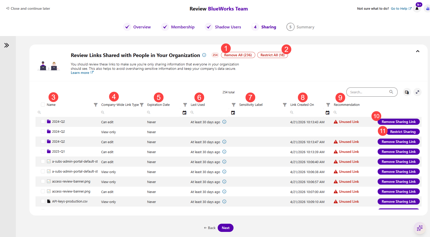This screenshot has width=430, height=237.
Task: Go to the Membership step
Action: point(178,27)
